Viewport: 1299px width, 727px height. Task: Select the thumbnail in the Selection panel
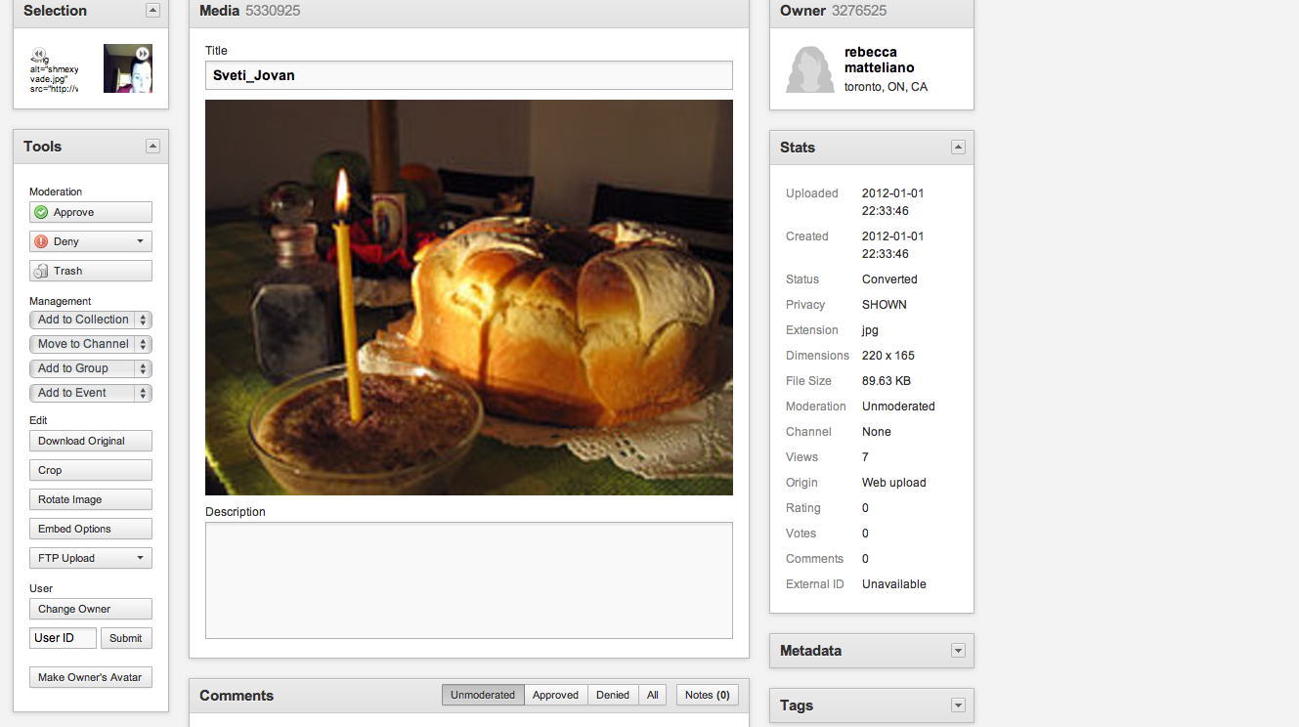pyautogui.click(x=128, y=68)
